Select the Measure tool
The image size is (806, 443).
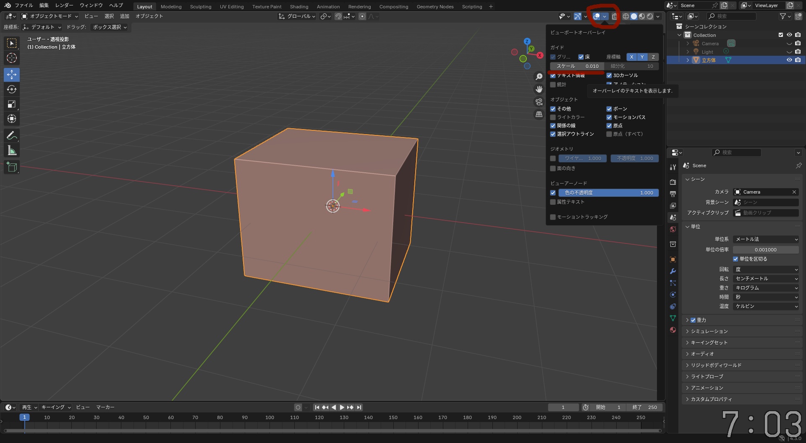point(12,150)
